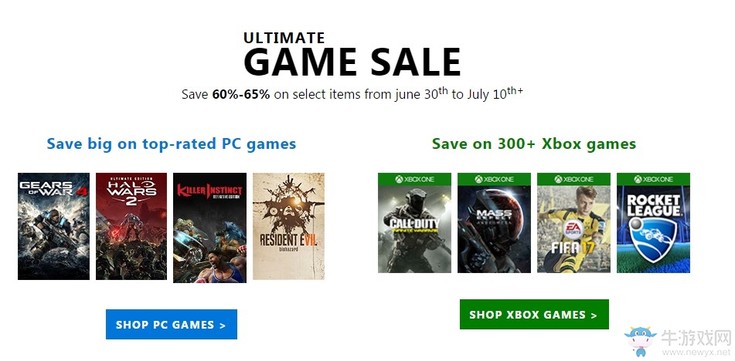
Task: Click the SHOP PC GAMES button
Action: [x=172, y=324]
